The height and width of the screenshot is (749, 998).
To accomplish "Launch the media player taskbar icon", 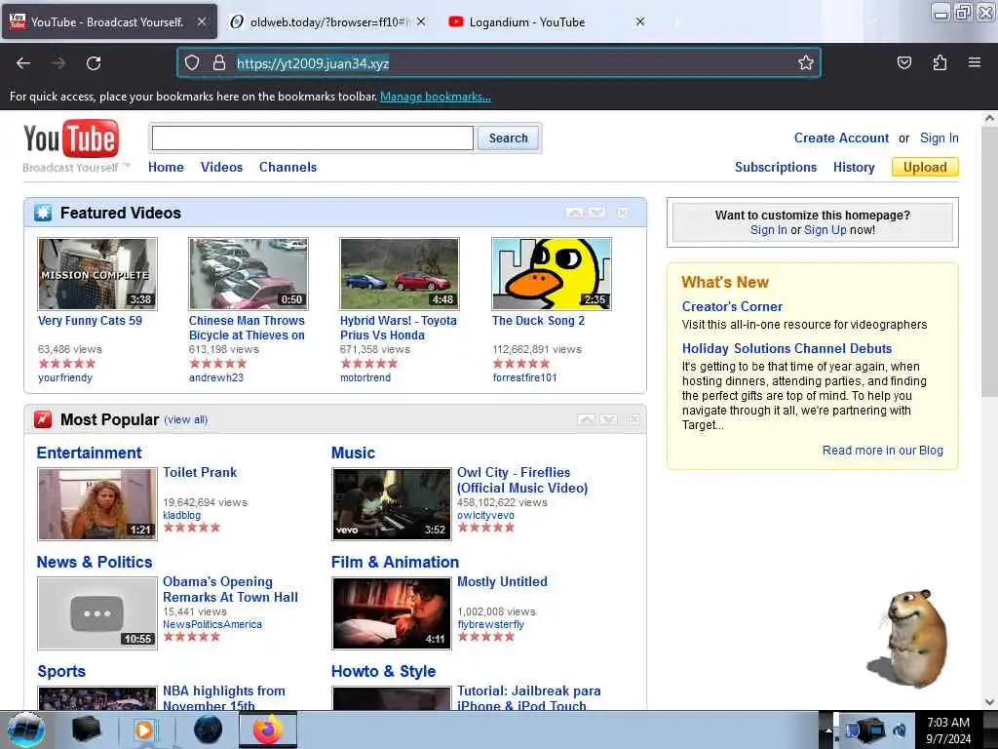I will tap(146, 729).
